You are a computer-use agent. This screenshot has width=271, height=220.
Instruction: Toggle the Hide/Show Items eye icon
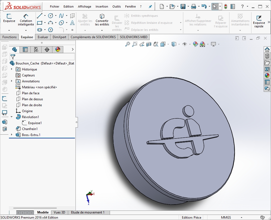point(185,44)
